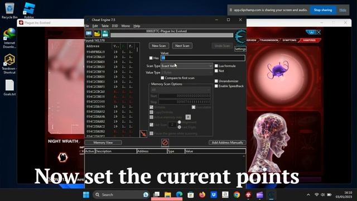This screenshot has height=201, width=357.
Task: Open the D3D menu
Action: (115, 26)
